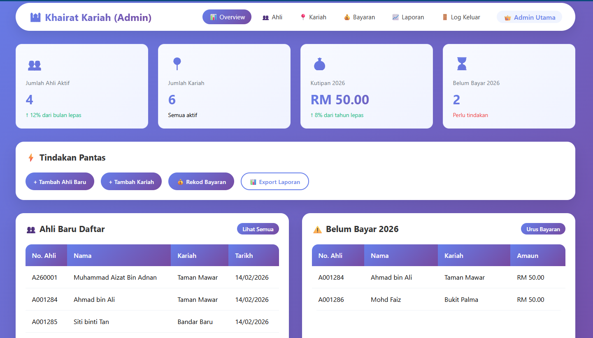Click the pin icon on Jumlah Kariah card

(x=177, y=64)
